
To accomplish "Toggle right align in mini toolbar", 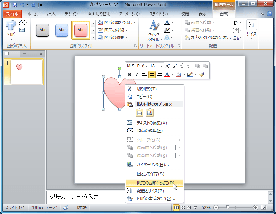I will point(159,74).
